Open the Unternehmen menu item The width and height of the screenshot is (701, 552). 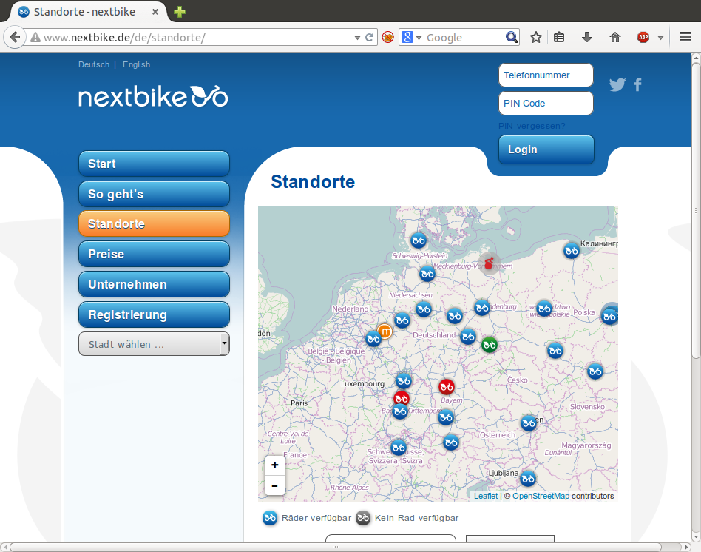tap(155, 284)
